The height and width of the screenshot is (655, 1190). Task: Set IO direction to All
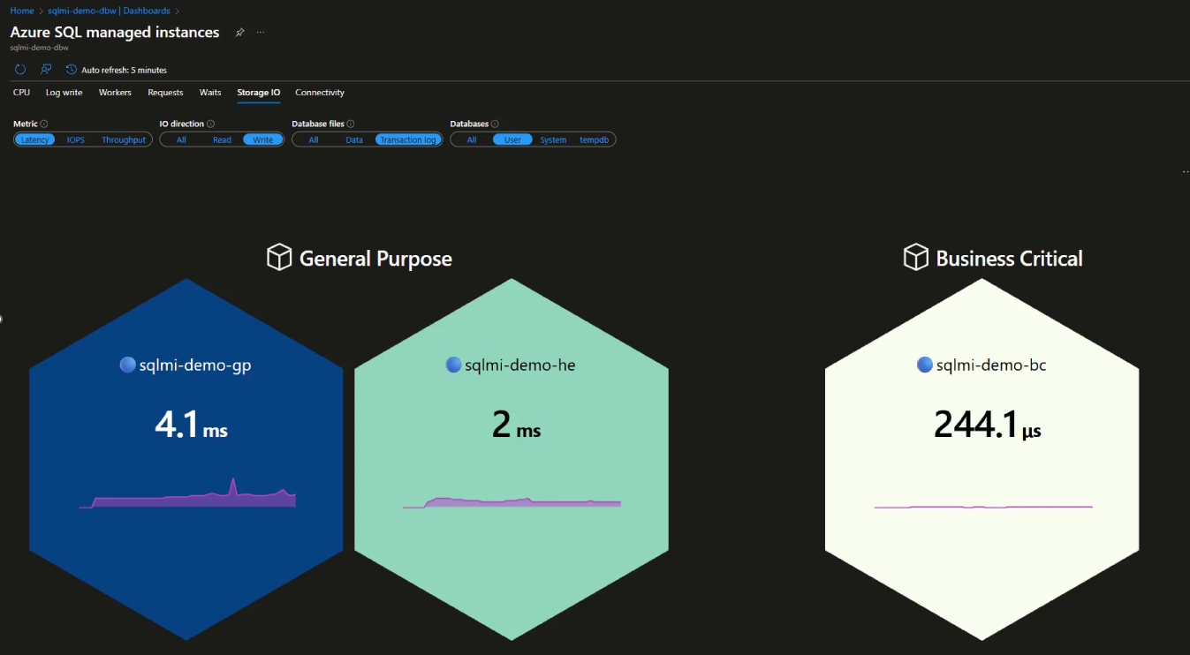click(181, 139)
